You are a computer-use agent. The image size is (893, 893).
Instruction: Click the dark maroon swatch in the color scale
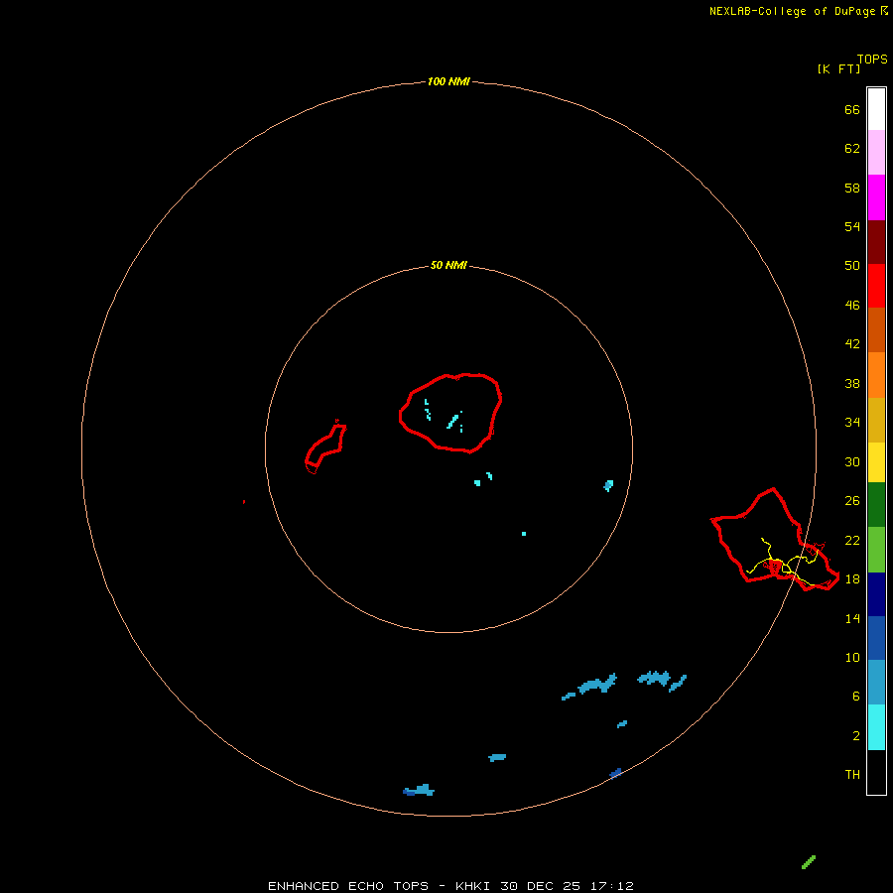tap(876, 241)
